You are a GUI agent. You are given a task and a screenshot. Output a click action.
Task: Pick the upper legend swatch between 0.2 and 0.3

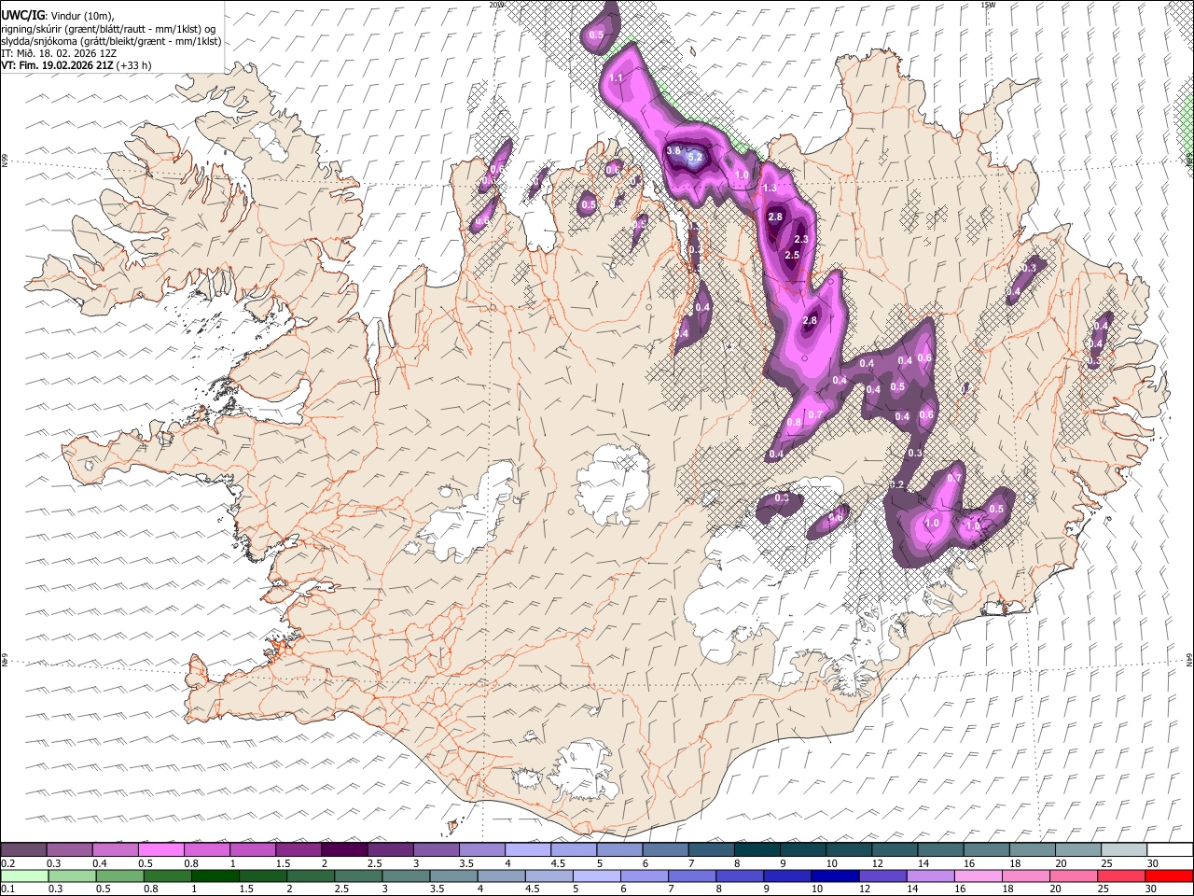point(23,850)
